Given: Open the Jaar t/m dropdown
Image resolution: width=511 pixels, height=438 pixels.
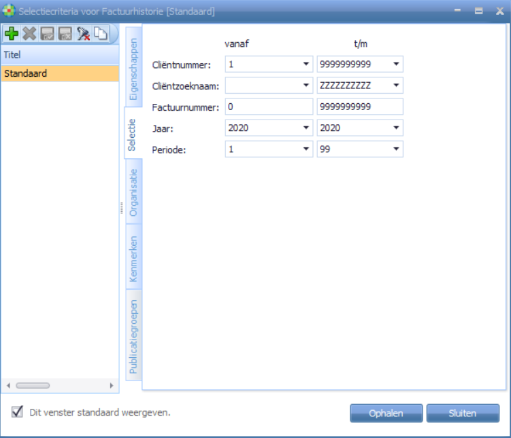Looking at the screenshot, I should (x=396, y=128).
